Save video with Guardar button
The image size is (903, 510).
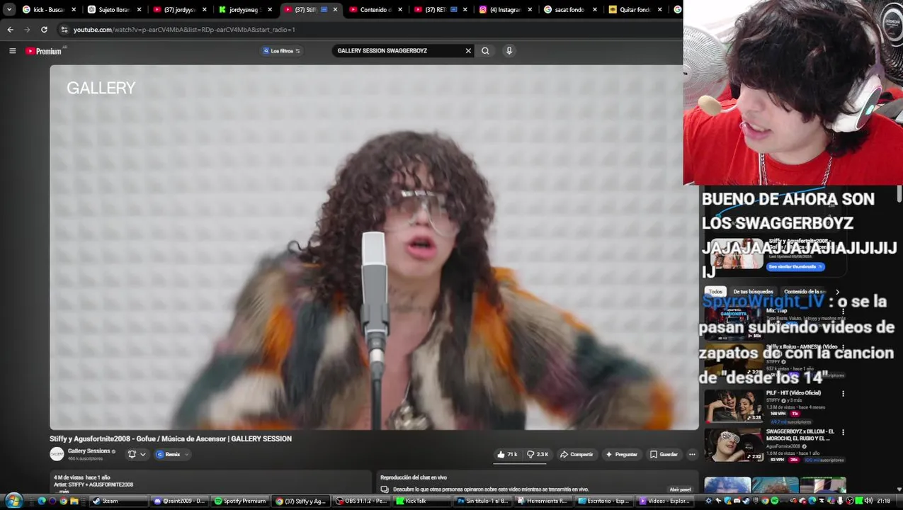tap(664, 455)
